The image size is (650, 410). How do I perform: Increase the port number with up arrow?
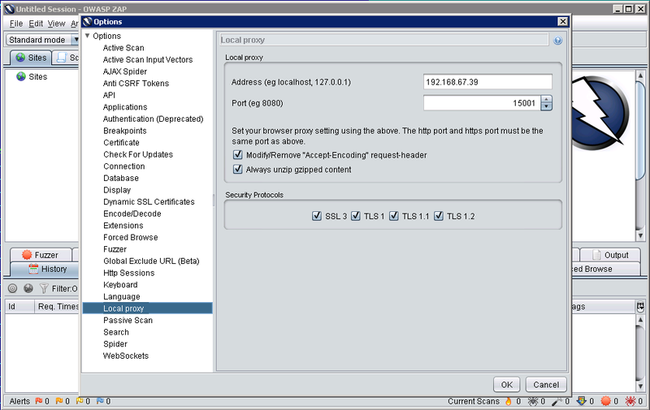546,99
